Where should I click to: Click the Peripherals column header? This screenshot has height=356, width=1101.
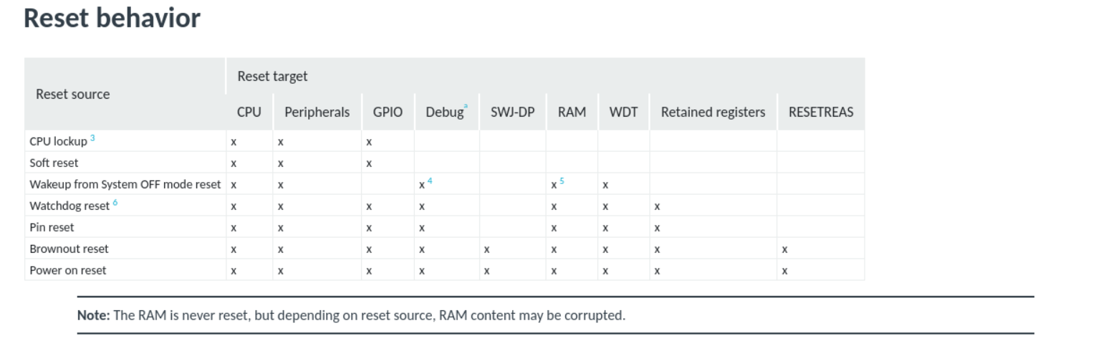tap(317, 112)
